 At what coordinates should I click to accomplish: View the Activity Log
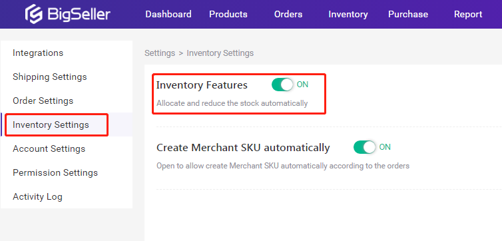point(37,197)
